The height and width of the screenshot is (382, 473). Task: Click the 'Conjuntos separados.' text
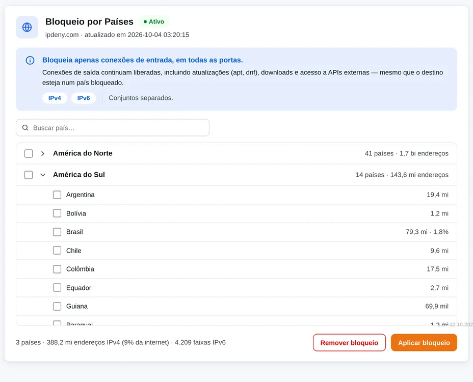(141, 98)
